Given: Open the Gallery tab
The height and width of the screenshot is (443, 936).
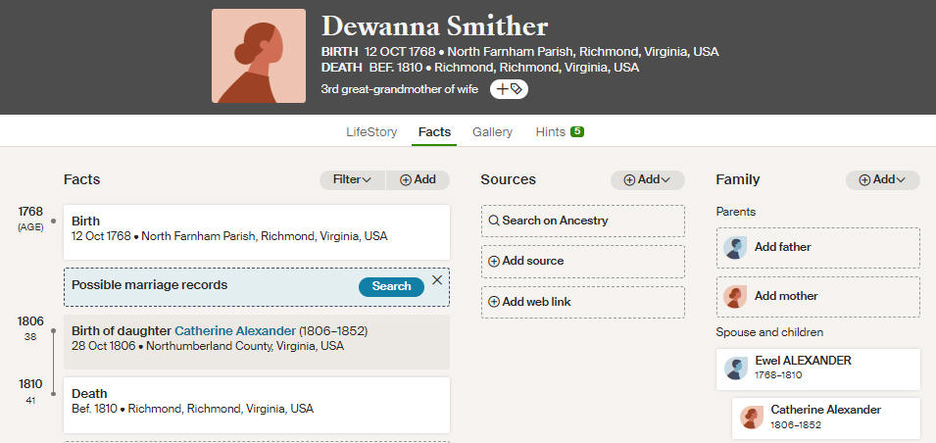Looking at the screenshot, I should 492,132.
